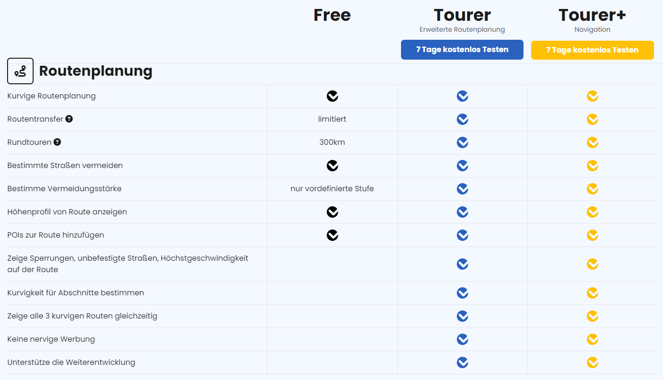Open the Rundtouren help question mark icon

tap(57, 142)
